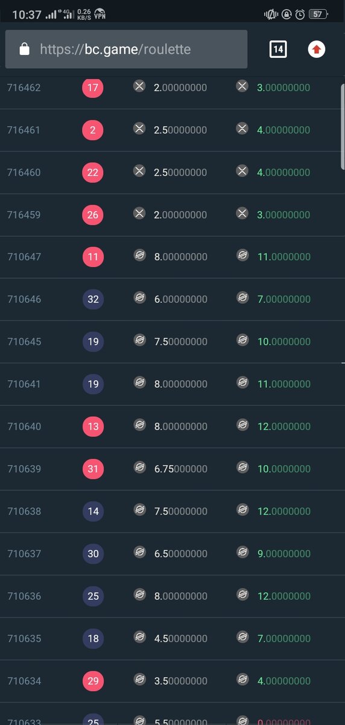Open bet ID 710645 details
345x725 pixels.
click(24, 341)
